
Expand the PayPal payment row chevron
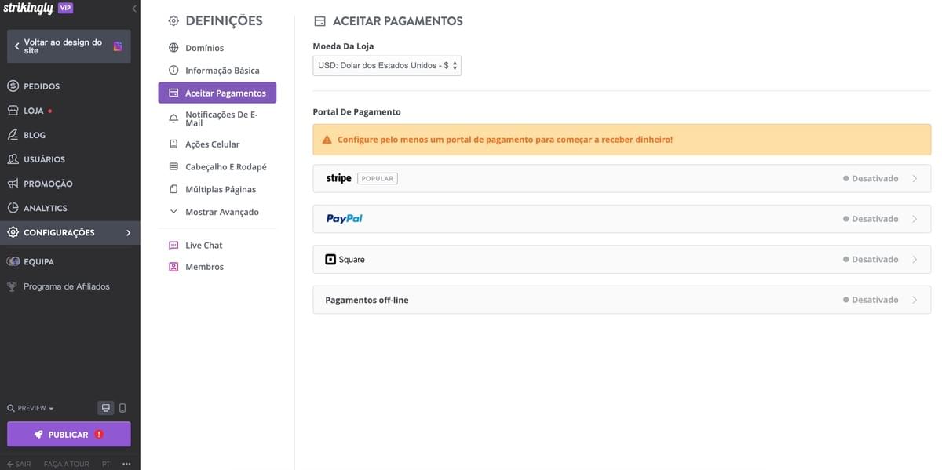point(915,219)
